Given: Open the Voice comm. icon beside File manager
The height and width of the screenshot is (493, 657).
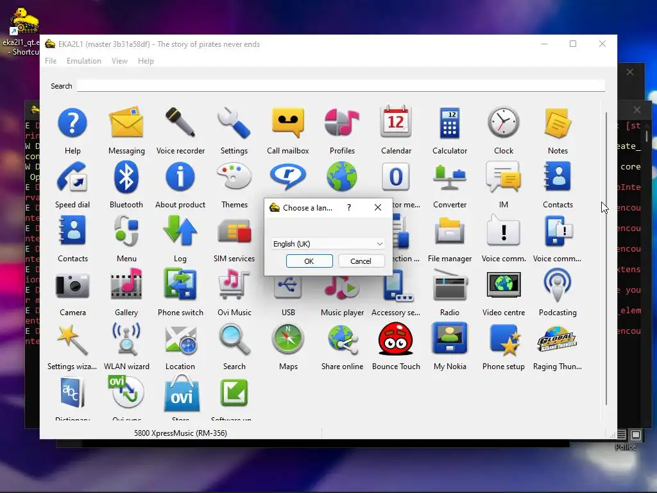Looking at the screenshot, I should coord(503,230).
